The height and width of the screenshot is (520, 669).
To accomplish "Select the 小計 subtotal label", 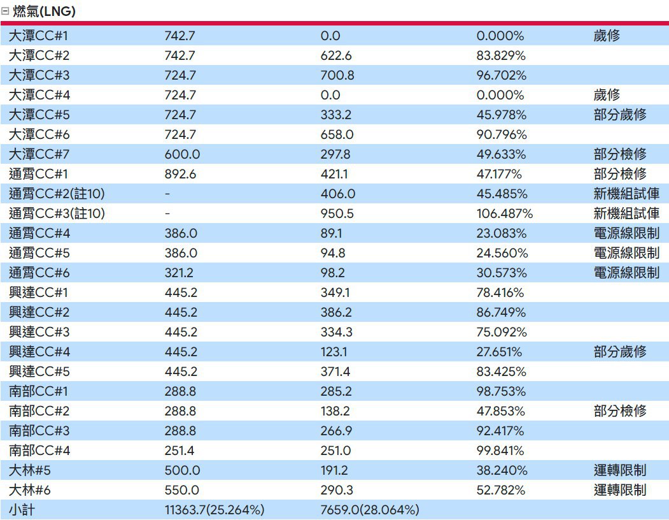I will 21,510.
